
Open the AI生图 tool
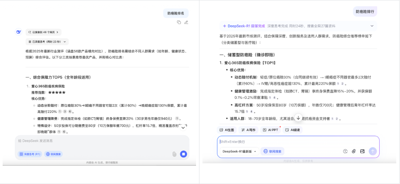[227, 130]
